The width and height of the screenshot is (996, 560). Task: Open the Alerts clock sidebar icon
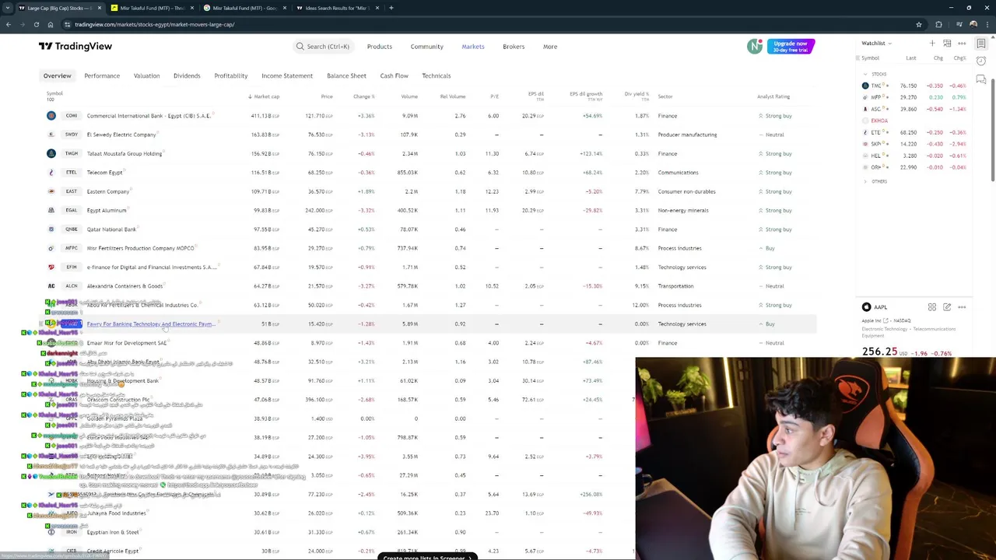pyautogui.click(x=982, y=62)
